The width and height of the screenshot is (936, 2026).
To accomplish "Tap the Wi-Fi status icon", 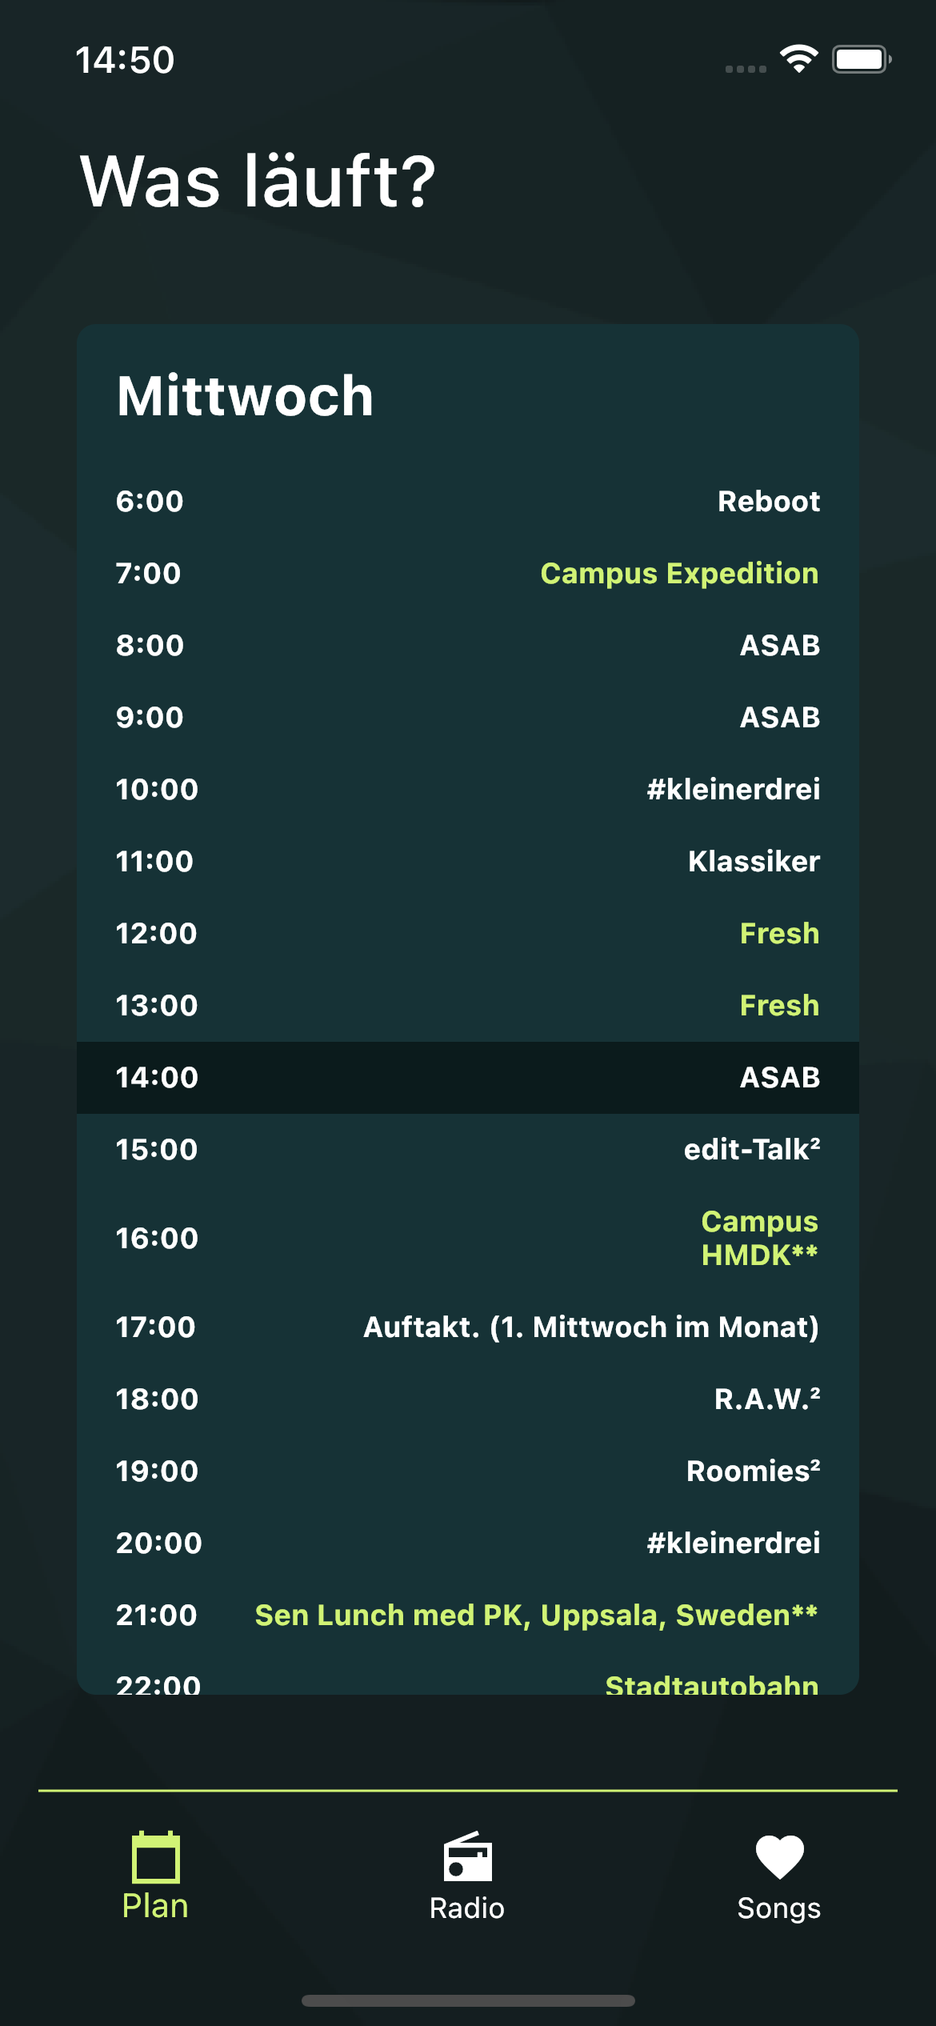I will coord(798,59).
